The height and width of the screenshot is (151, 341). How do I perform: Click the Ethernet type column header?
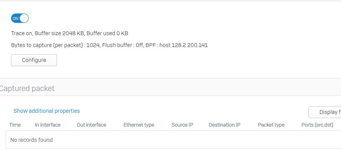point(139,125)
